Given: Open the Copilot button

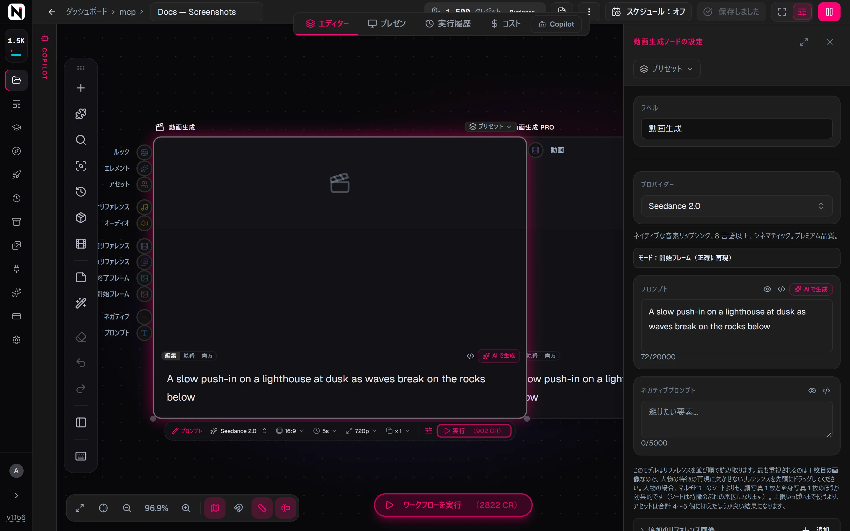Looking at the screenshot, I should [556, 24].
